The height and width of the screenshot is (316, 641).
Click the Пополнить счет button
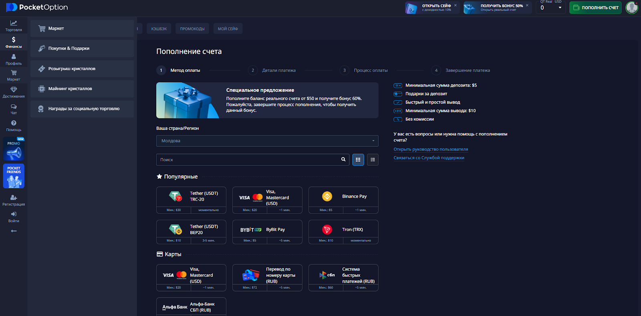pos(595,8)
